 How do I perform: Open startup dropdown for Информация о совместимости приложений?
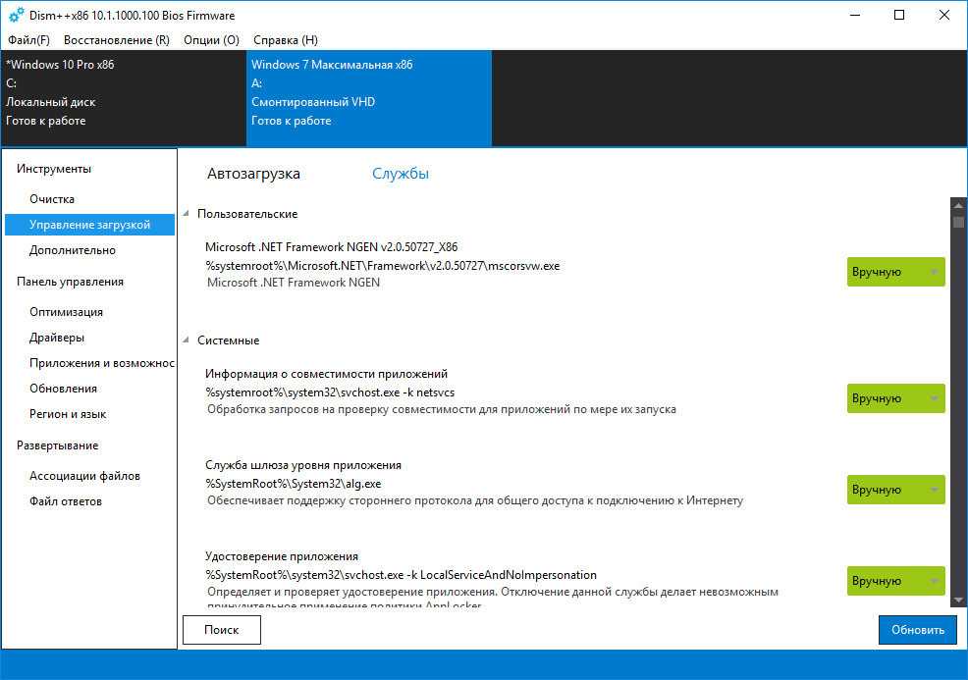pyautogui.click(x=895, y=398)
